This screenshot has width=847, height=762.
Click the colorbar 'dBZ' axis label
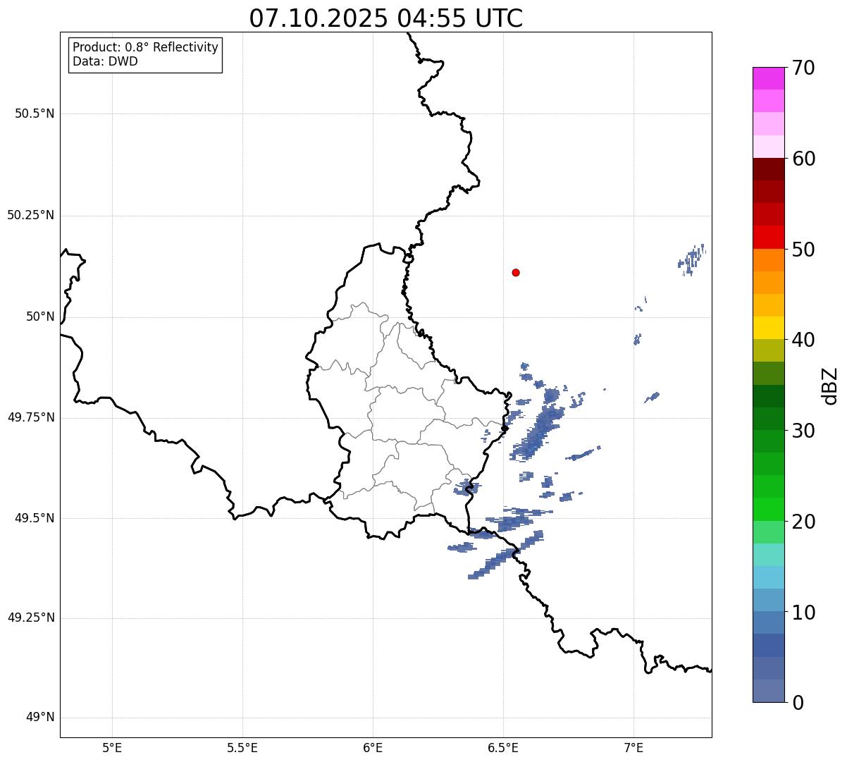point(830,386)
